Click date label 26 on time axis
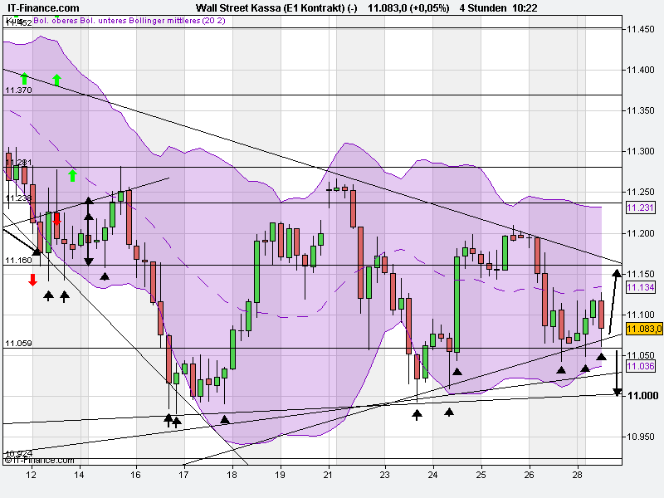664x498 pixels. (x=529, y=475)
